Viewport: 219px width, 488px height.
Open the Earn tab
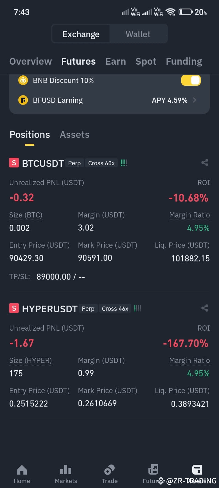(x=116, y=61)
